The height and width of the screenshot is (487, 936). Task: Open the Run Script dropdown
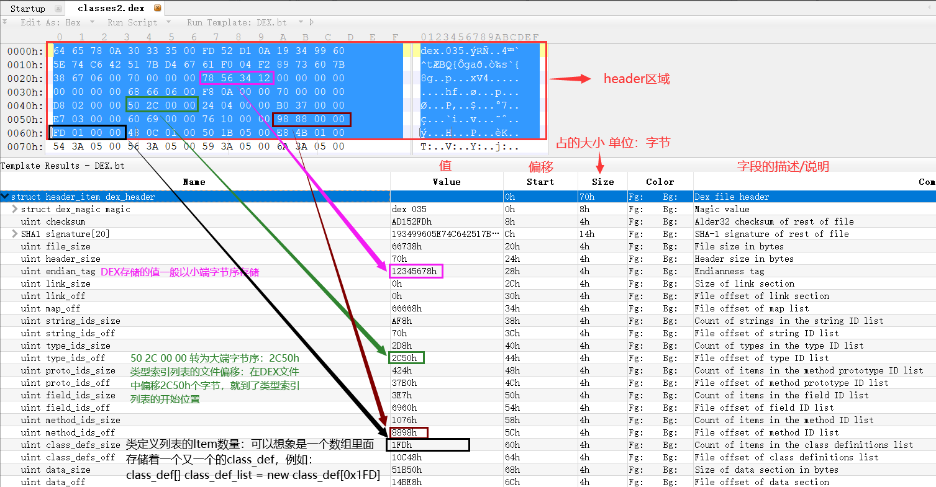coord(169,22)
